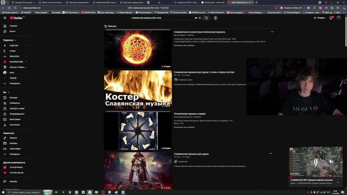This screenshot has width=347, height=195.
Task: Go to Главная in sidebar
Action: [x=13, y=26]
